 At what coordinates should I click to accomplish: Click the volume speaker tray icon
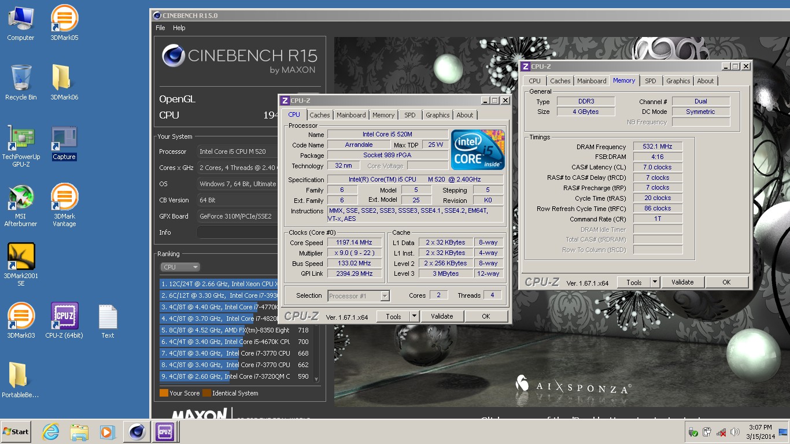point(735,432)
